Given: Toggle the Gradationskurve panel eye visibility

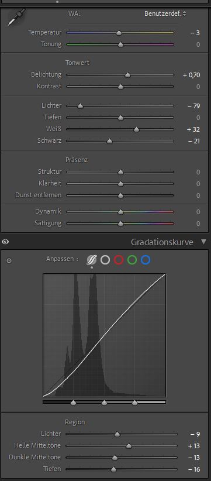Looking at the screenshot, I should (x=5, y=242).
